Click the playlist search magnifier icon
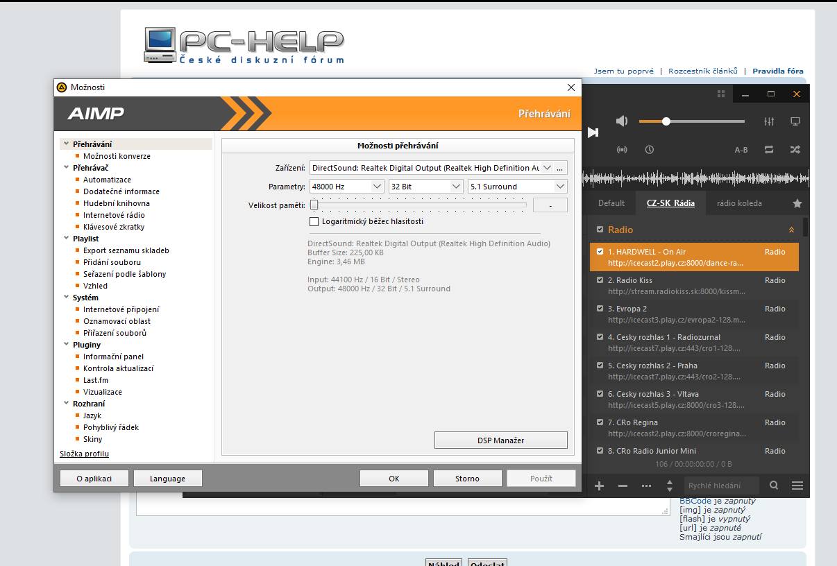 [x=774, y=486]
